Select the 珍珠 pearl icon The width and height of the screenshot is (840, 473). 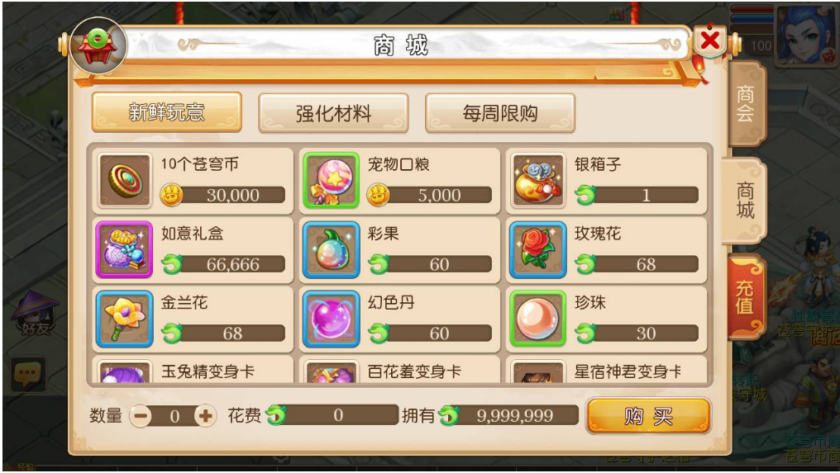click(538, 319)
